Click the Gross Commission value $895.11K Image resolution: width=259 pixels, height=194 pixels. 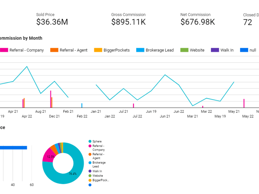coord(128,22)
